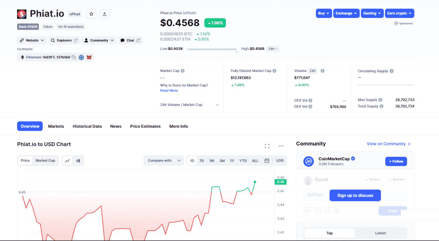The height and width of the screenshot is (241, 439).
Task: Change the Low/High 24h range dropdown
Action: [x=273, y=49]
